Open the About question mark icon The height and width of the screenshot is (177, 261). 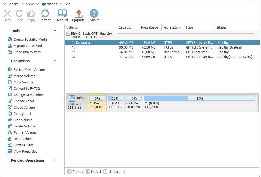(94, 14)
